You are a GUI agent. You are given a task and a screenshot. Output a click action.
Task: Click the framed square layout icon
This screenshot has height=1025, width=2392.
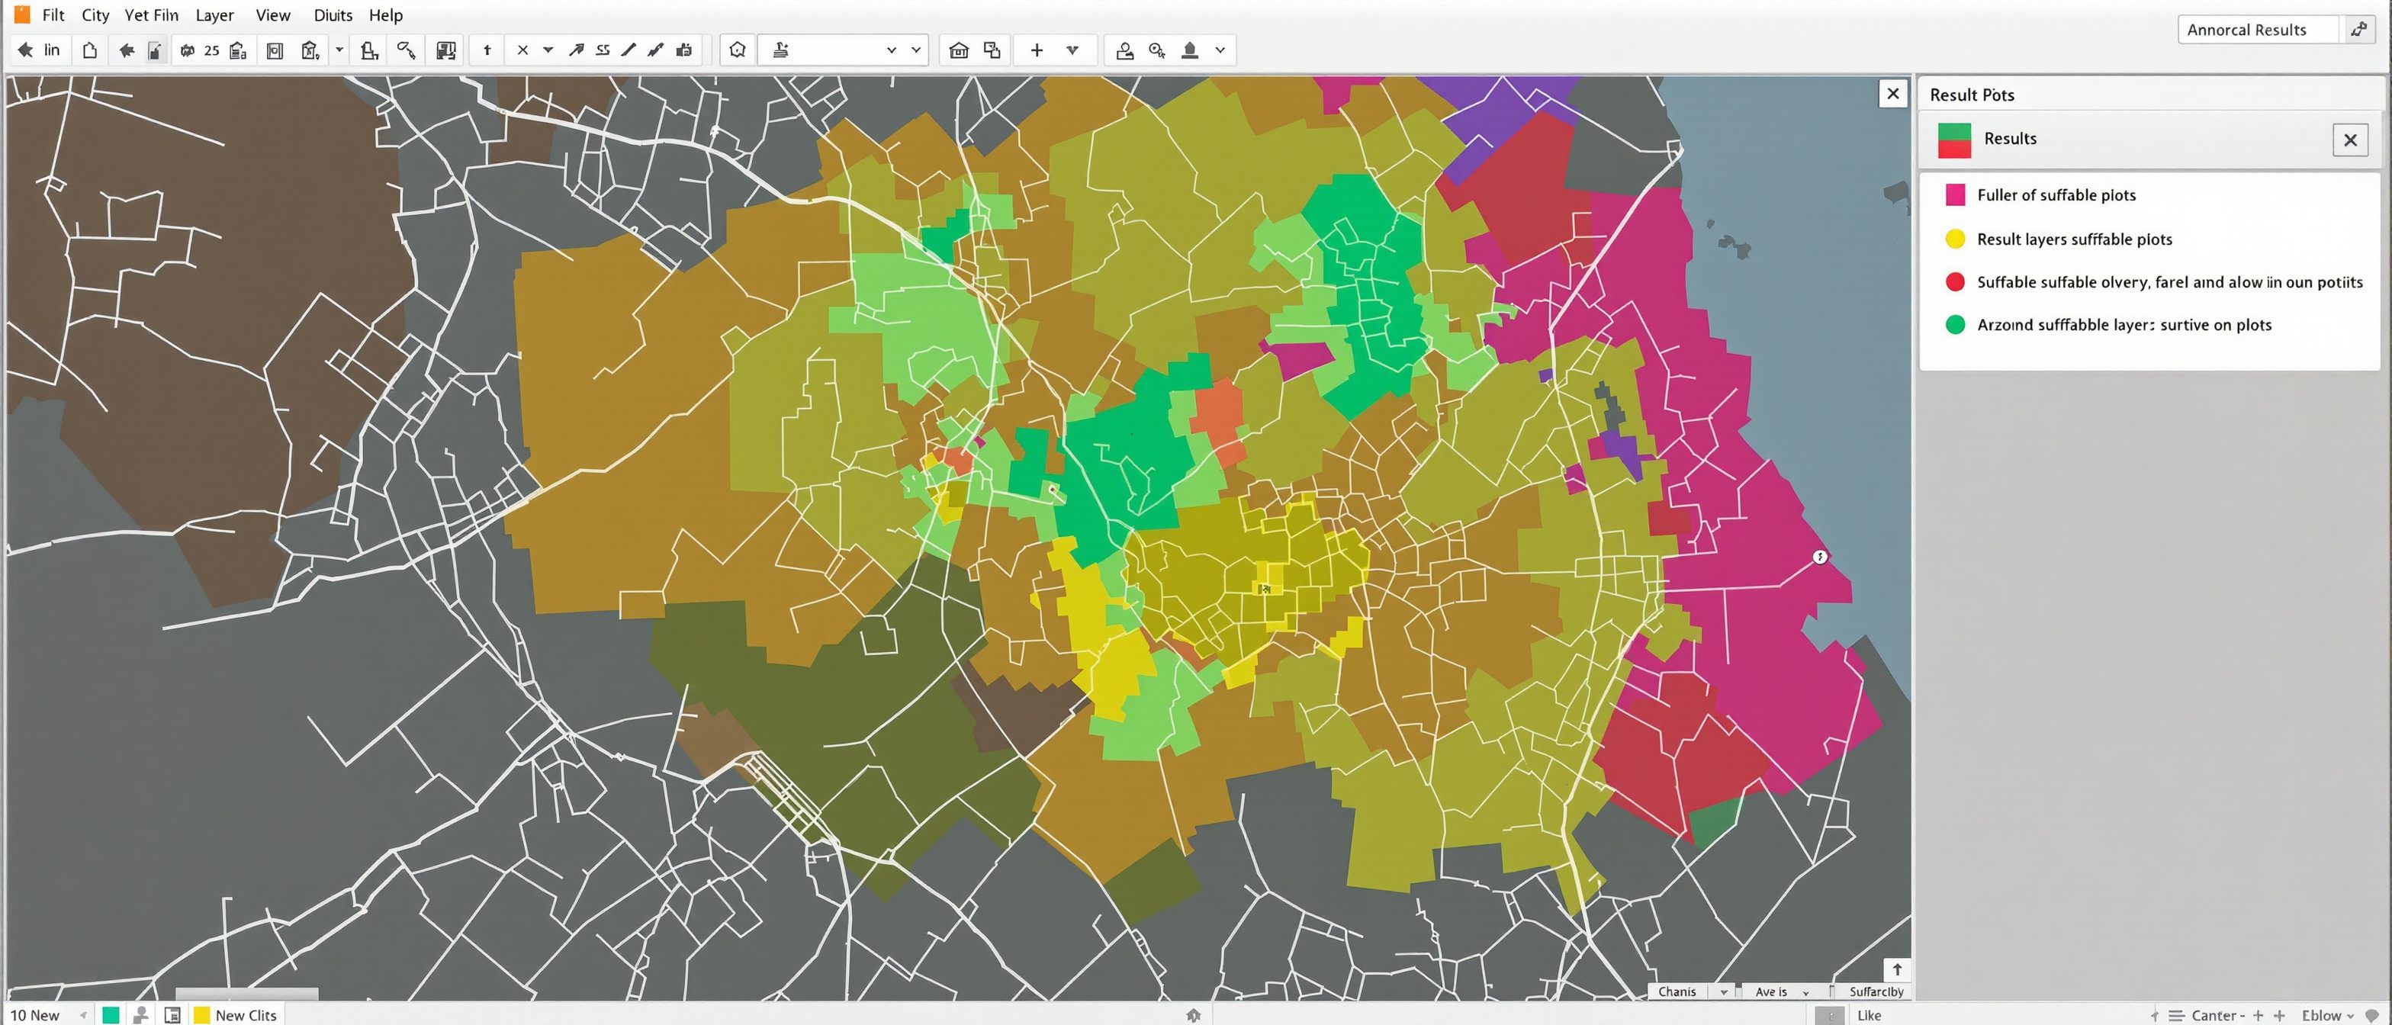275,50
